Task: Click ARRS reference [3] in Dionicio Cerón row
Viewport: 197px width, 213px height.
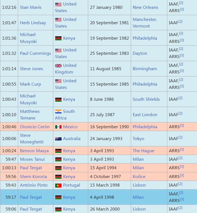Action: pos(182,126)
